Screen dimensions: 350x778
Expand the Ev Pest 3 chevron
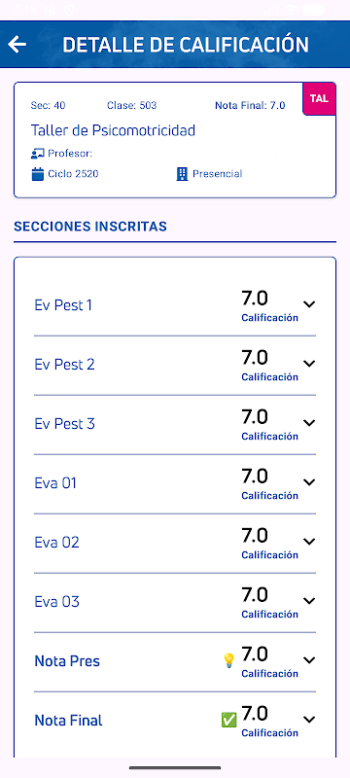[309, 423]
